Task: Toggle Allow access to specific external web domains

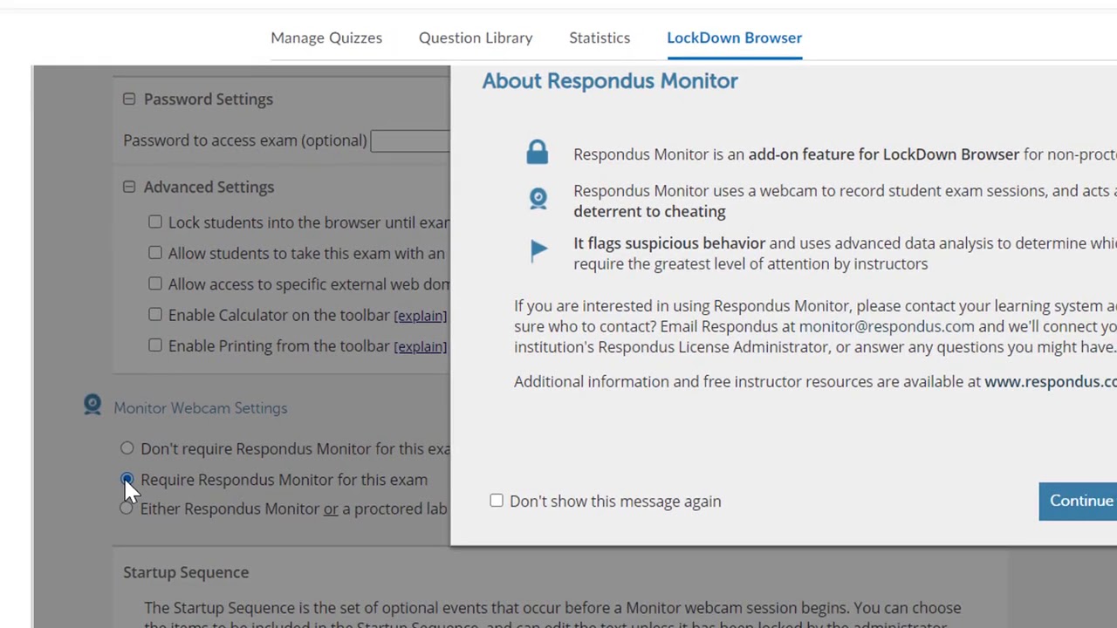Action: (154, 283)
